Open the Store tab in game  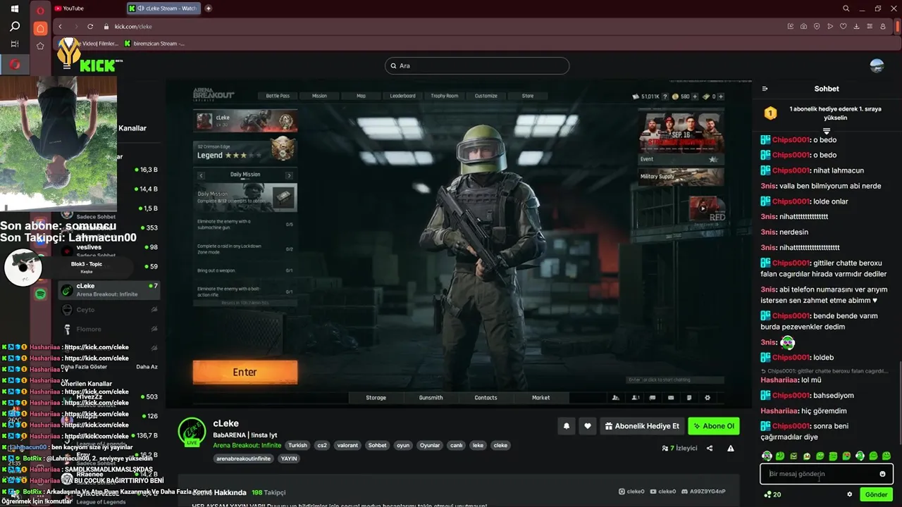click(x=528, y=96)
